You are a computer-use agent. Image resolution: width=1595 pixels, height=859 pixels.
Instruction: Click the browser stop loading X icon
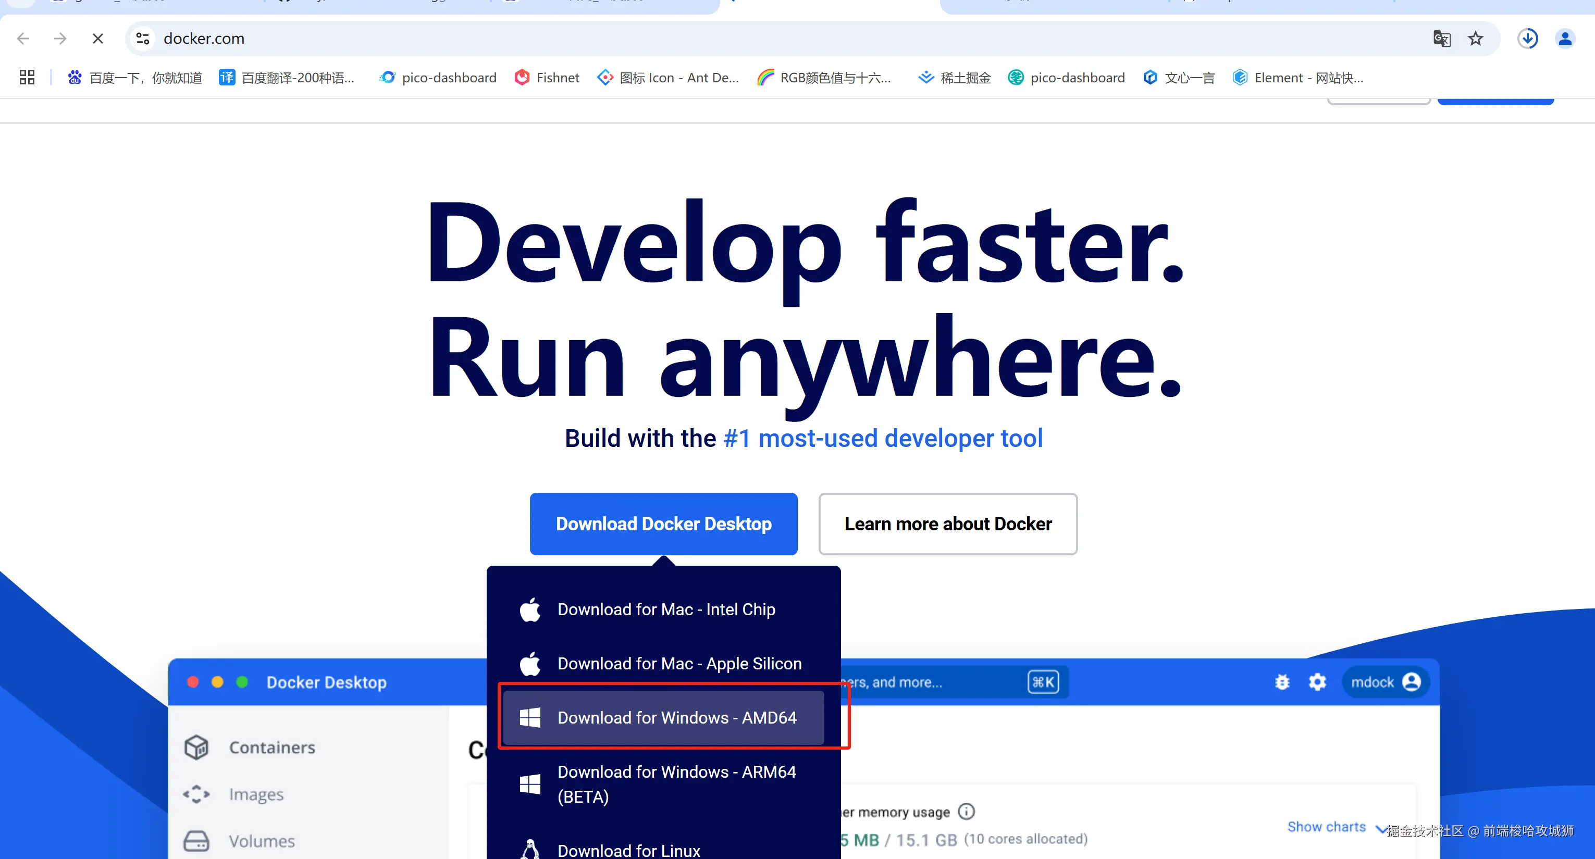pos(98,39)
